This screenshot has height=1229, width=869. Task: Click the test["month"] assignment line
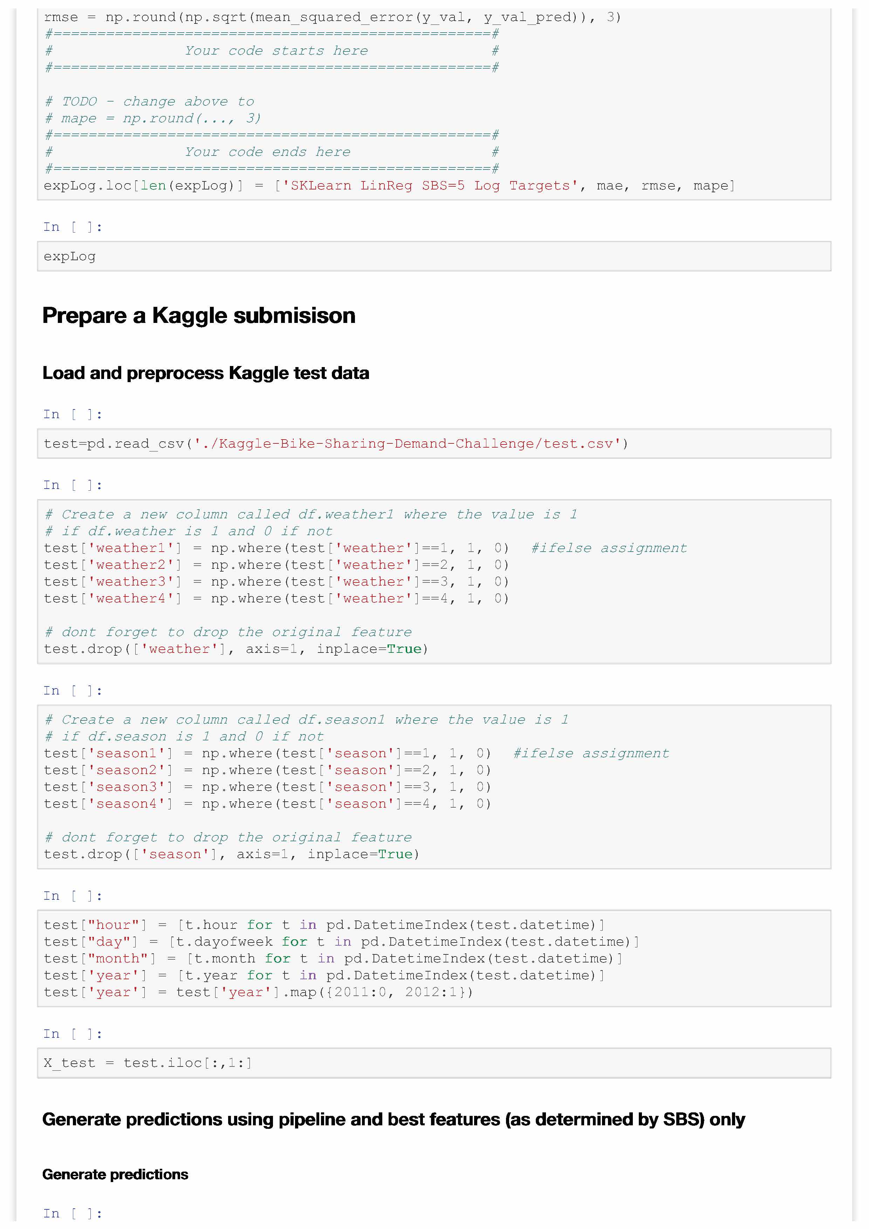click(333, 958)
